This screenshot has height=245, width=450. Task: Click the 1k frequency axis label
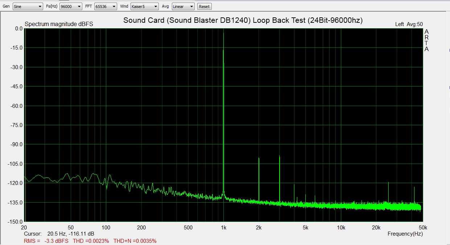pyautogui.click(x=224, y=228)
